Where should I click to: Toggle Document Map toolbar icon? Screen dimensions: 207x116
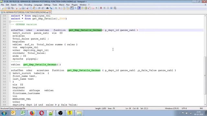coord(86,8)
